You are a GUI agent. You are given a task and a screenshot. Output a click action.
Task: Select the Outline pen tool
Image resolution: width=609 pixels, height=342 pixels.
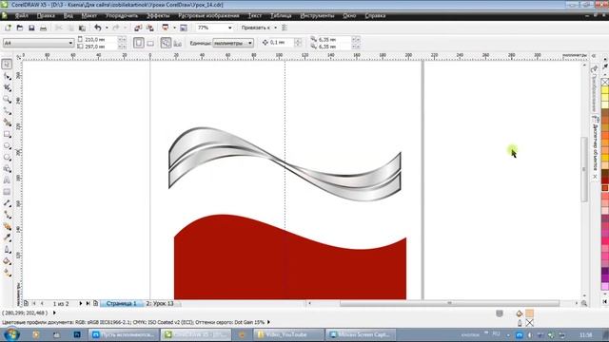point(7,250)
